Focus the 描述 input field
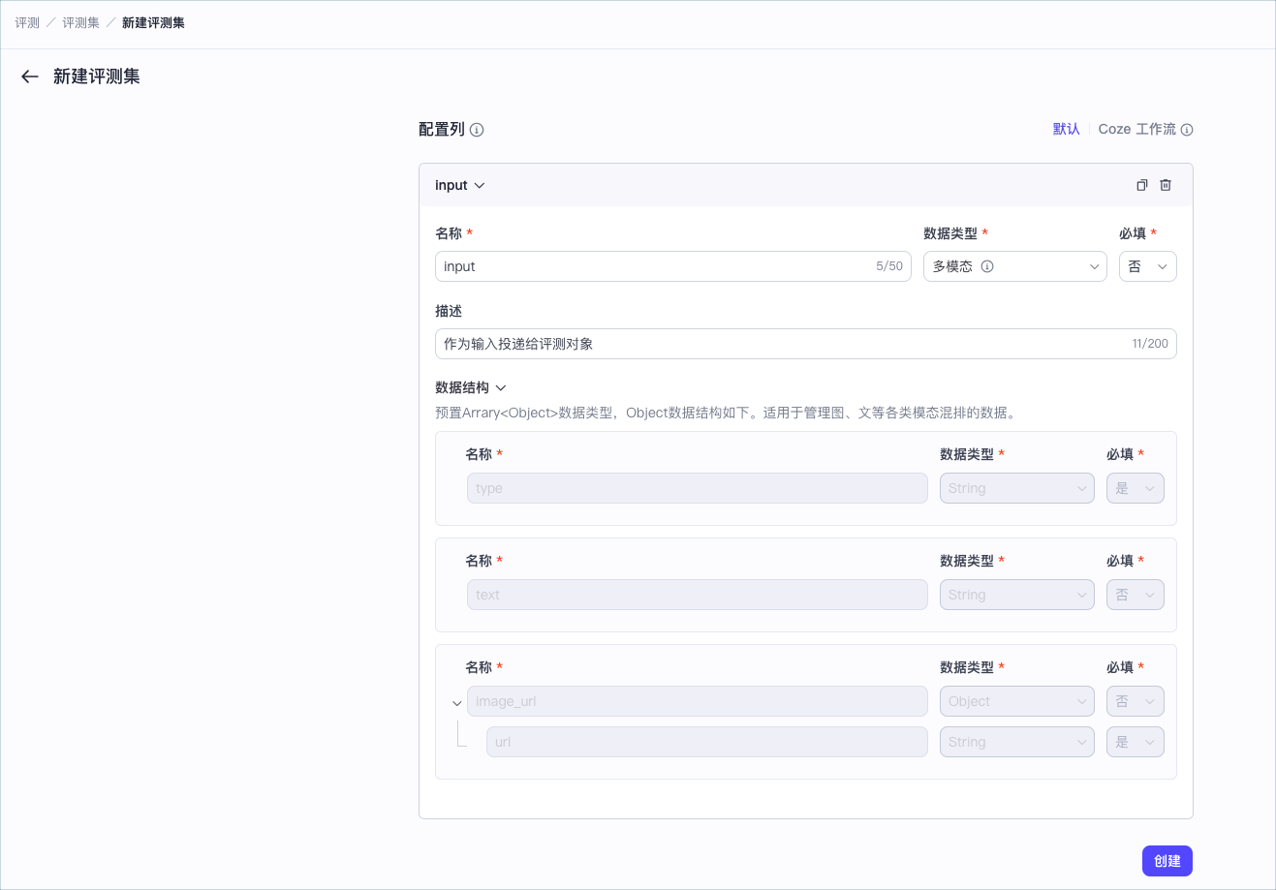 click(x=806, y=344)
